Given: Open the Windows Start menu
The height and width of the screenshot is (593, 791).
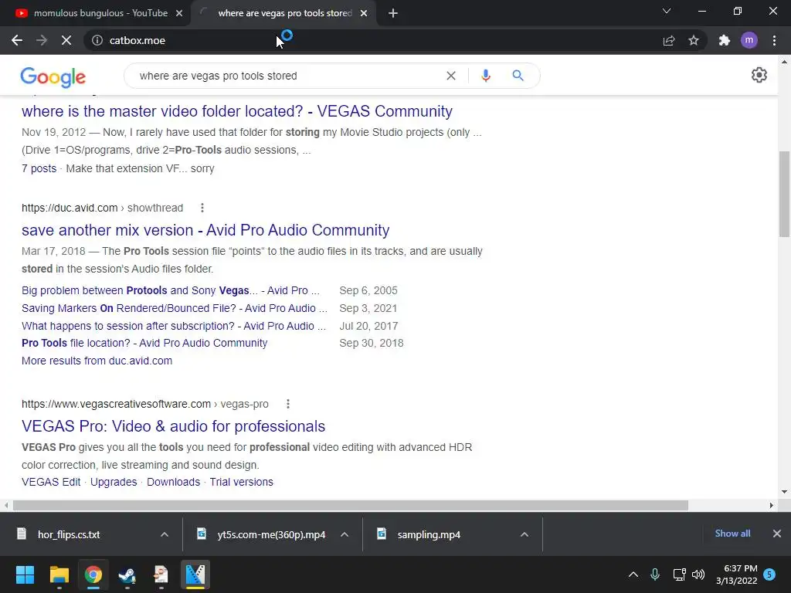Looking at the screenshot, I should pyautogui.click(x=25, y=574).
